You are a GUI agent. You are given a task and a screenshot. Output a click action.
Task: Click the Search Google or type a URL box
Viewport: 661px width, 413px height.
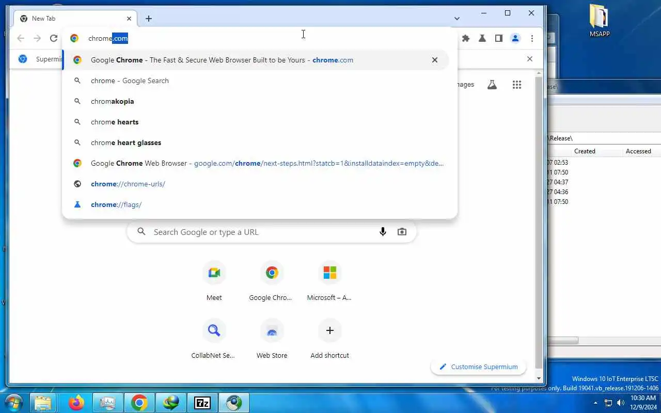click(272, 232)
